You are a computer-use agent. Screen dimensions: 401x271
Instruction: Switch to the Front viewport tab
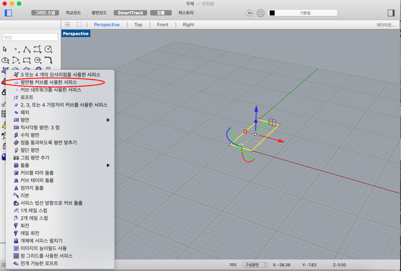coord(162,24)
